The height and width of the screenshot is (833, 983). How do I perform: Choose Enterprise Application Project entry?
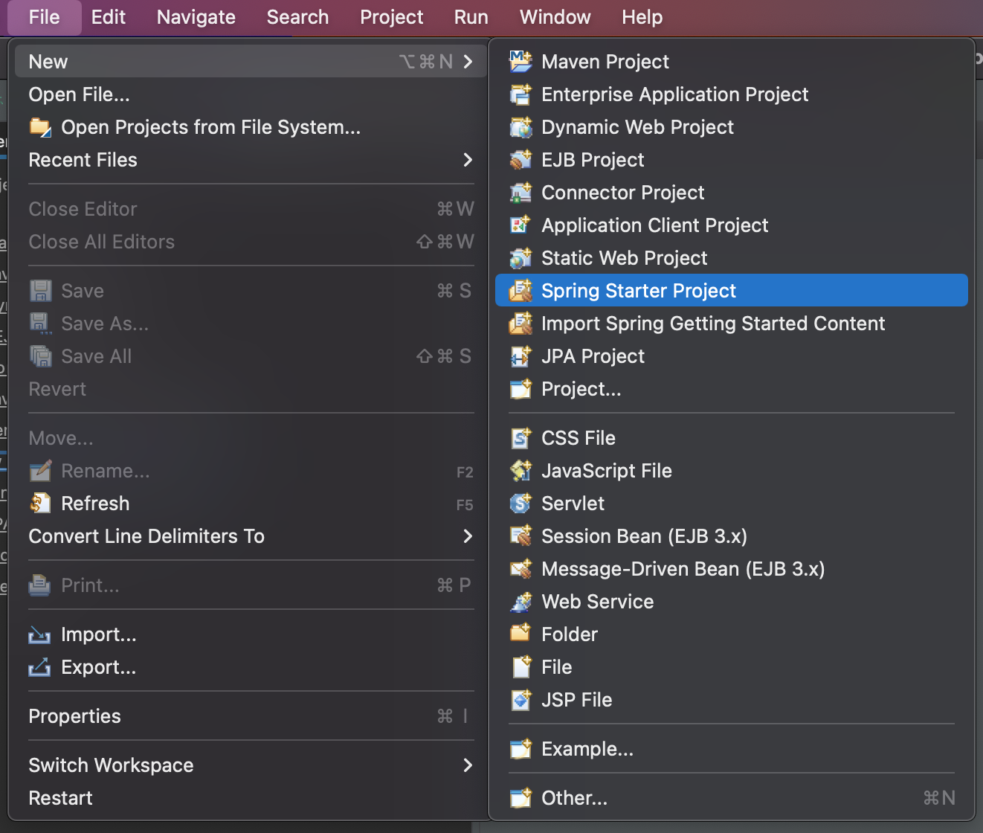point(732,94)
